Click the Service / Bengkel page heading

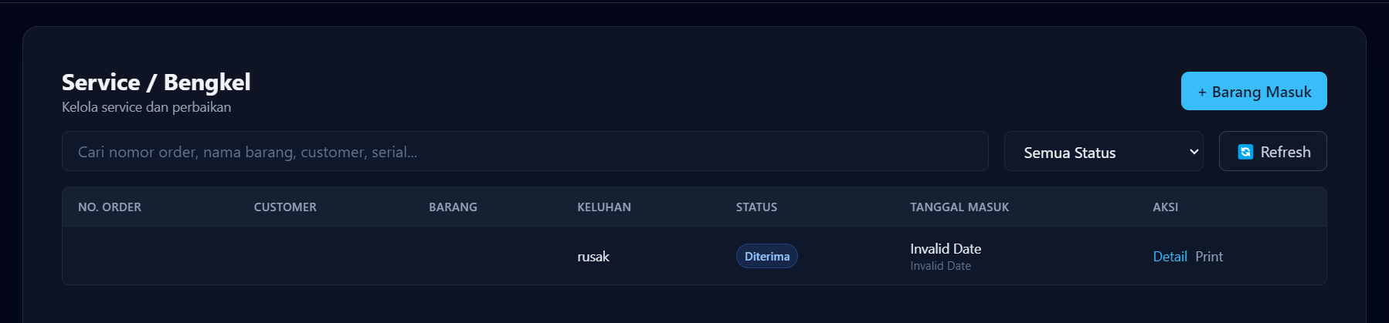pos(156,82)
